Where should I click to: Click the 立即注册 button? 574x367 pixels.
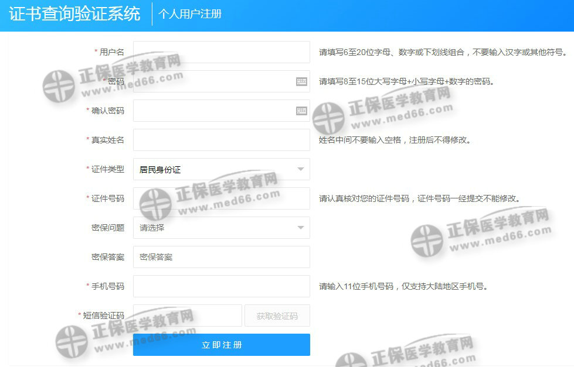tap(221, 345)
